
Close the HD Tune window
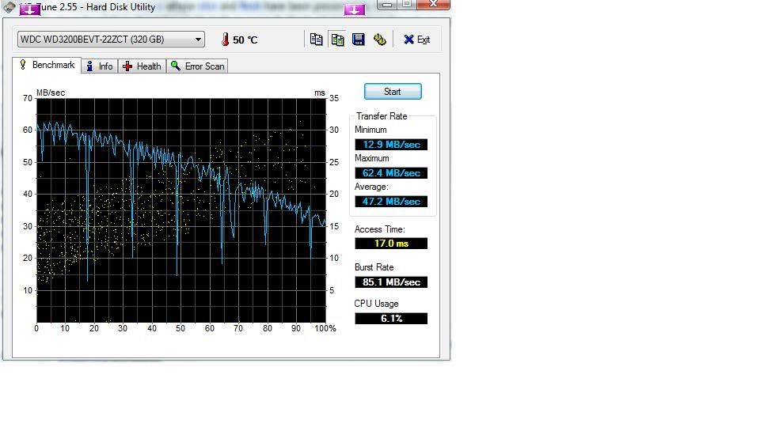(433, 5)
